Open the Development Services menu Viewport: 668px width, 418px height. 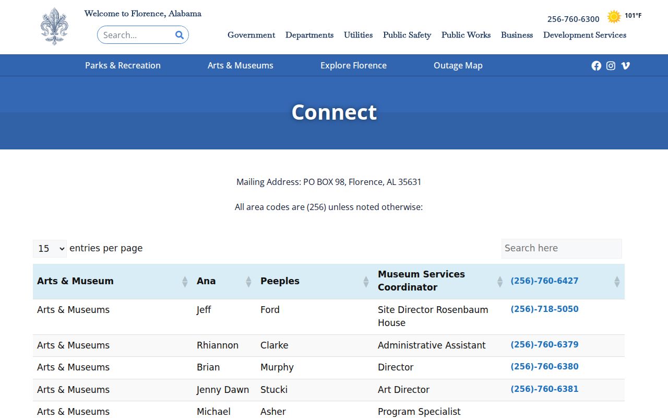pyautogui.click(x=584, y=35)
